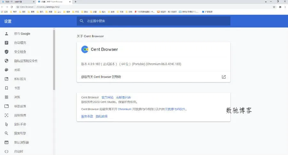Image resolution: width=288 pixels, height=155 pixels.
Task: Open the 服务条款 terms of service link
Action: (87, 116)
